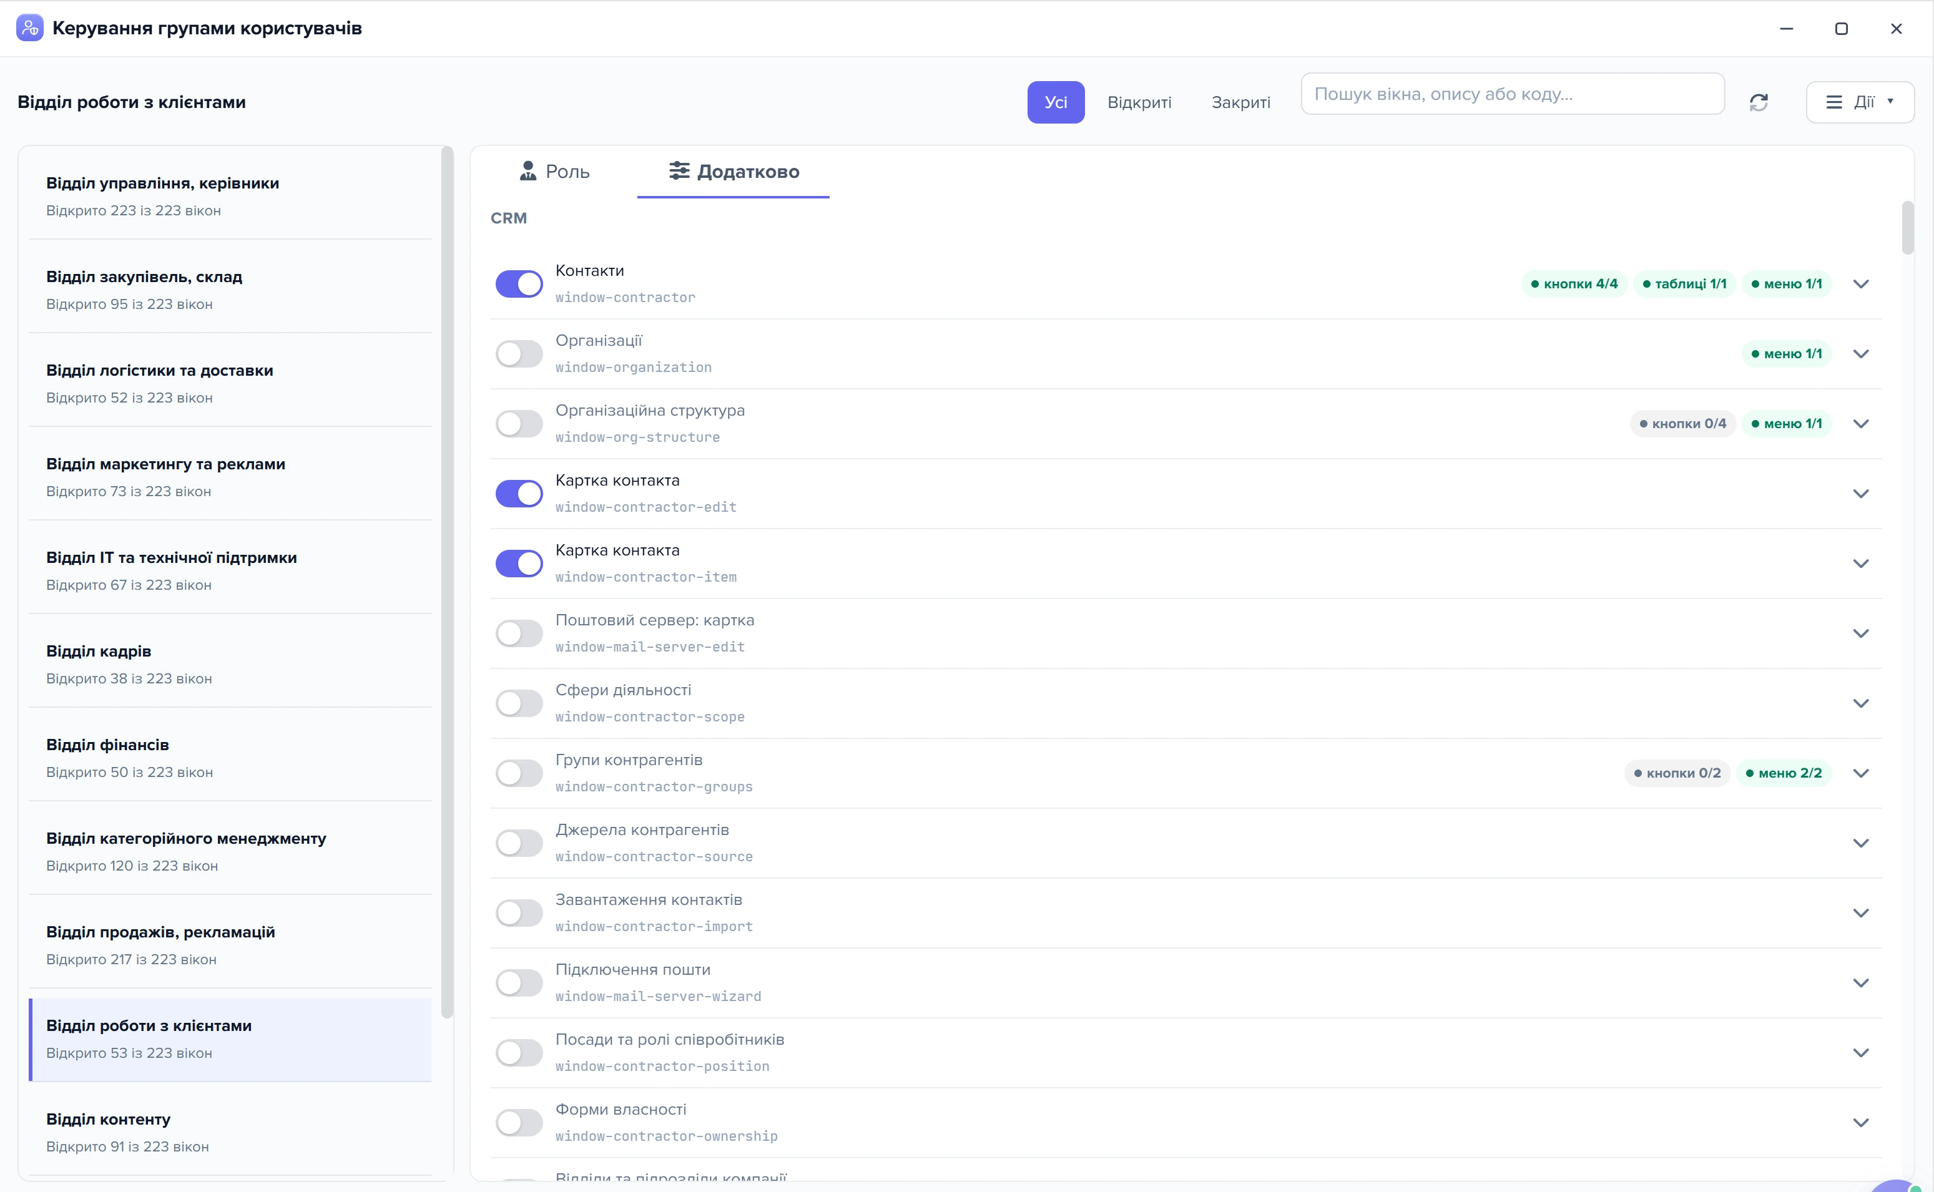The width and height of the screenshot is (1934, 1192).
Task: Select the Додатково tab
Action: [x=734, y=171]
